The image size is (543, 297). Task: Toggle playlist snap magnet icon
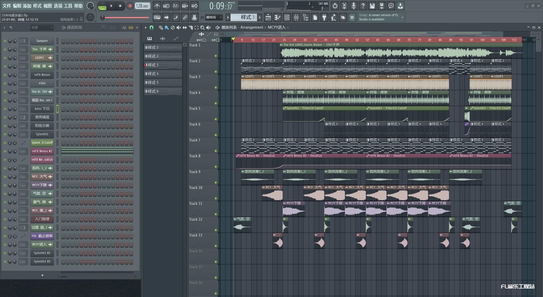[152, 27]
